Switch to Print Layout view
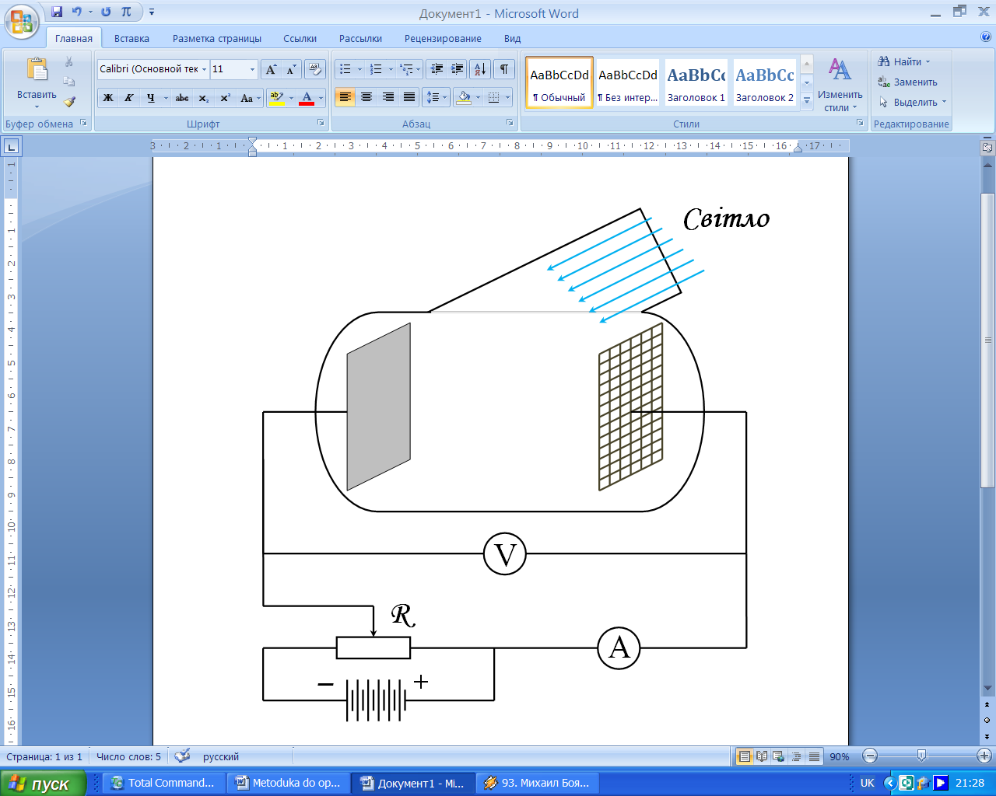The image size is (996, 796). coord(745,756)
